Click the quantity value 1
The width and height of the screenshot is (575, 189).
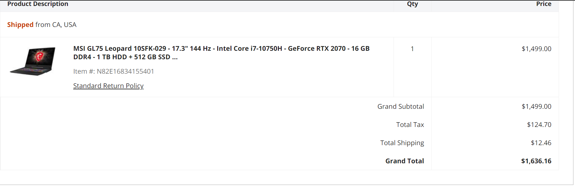412,49
